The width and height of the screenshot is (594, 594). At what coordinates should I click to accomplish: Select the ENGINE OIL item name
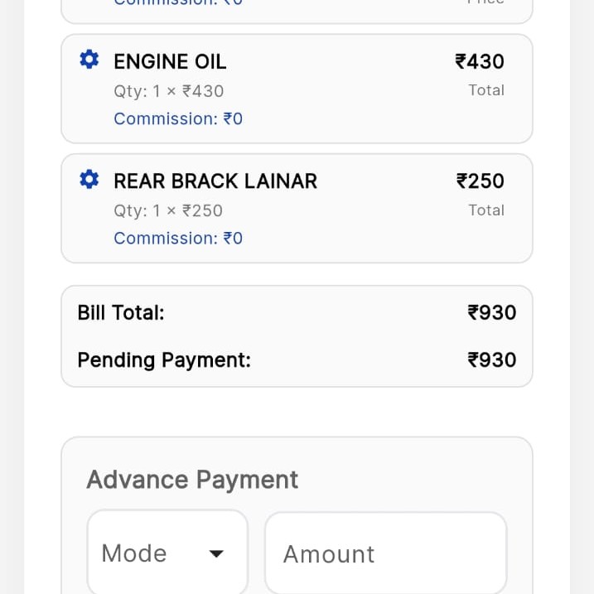pyautogui.click(x=170, y=61)
